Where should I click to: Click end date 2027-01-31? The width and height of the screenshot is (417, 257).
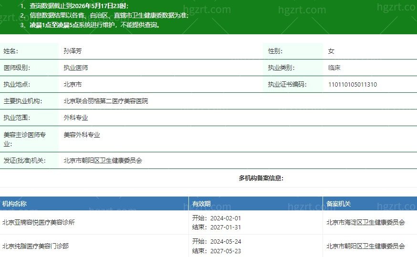coord(226,227)
